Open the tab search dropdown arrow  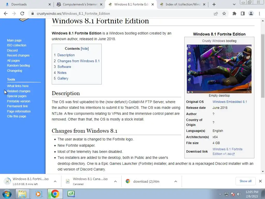pos(234,4)
